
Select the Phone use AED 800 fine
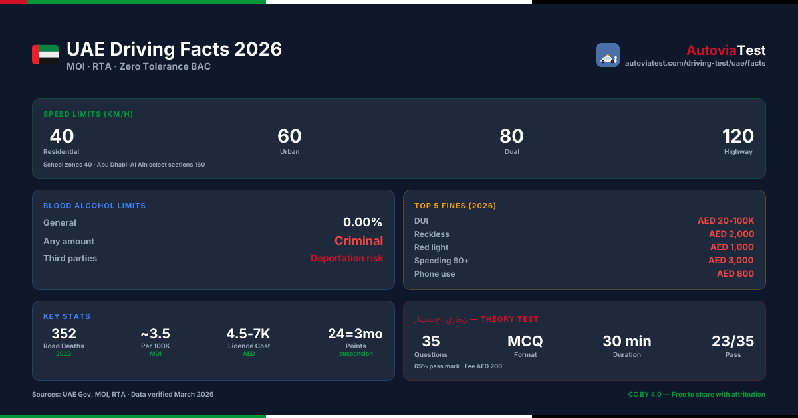[735, 274]
